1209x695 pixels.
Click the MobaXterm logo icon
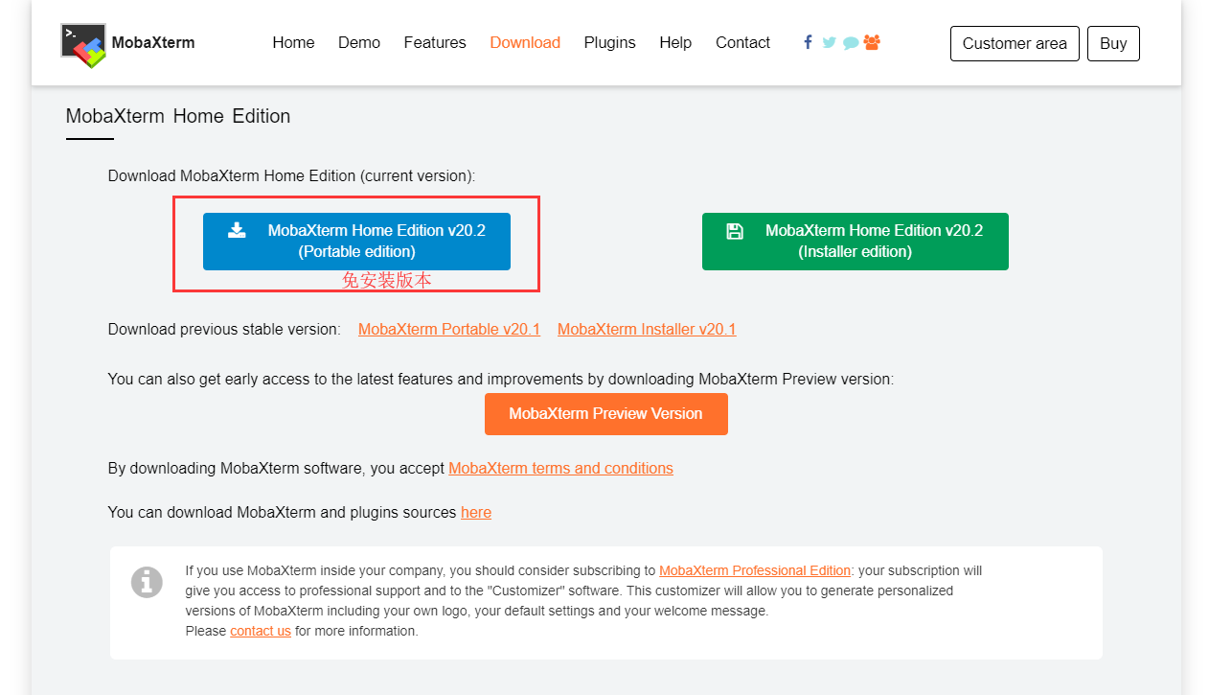pyautogui.click(x=83, y=45)
